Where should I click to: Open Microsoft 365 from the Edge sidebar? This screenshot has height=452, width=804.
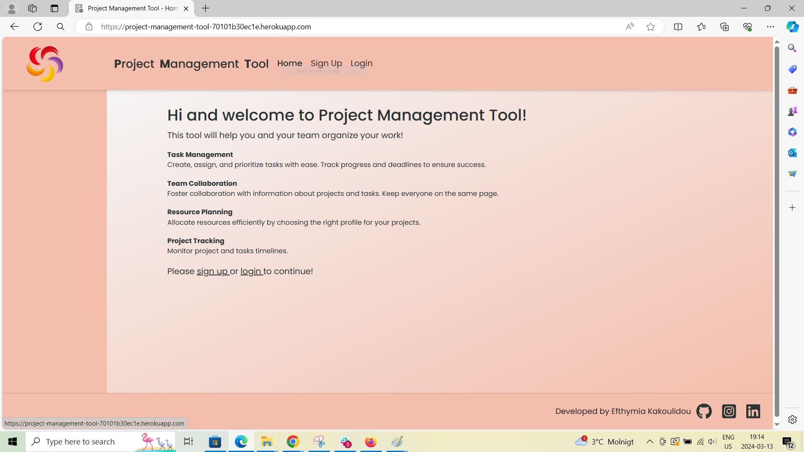pos(791,132)
